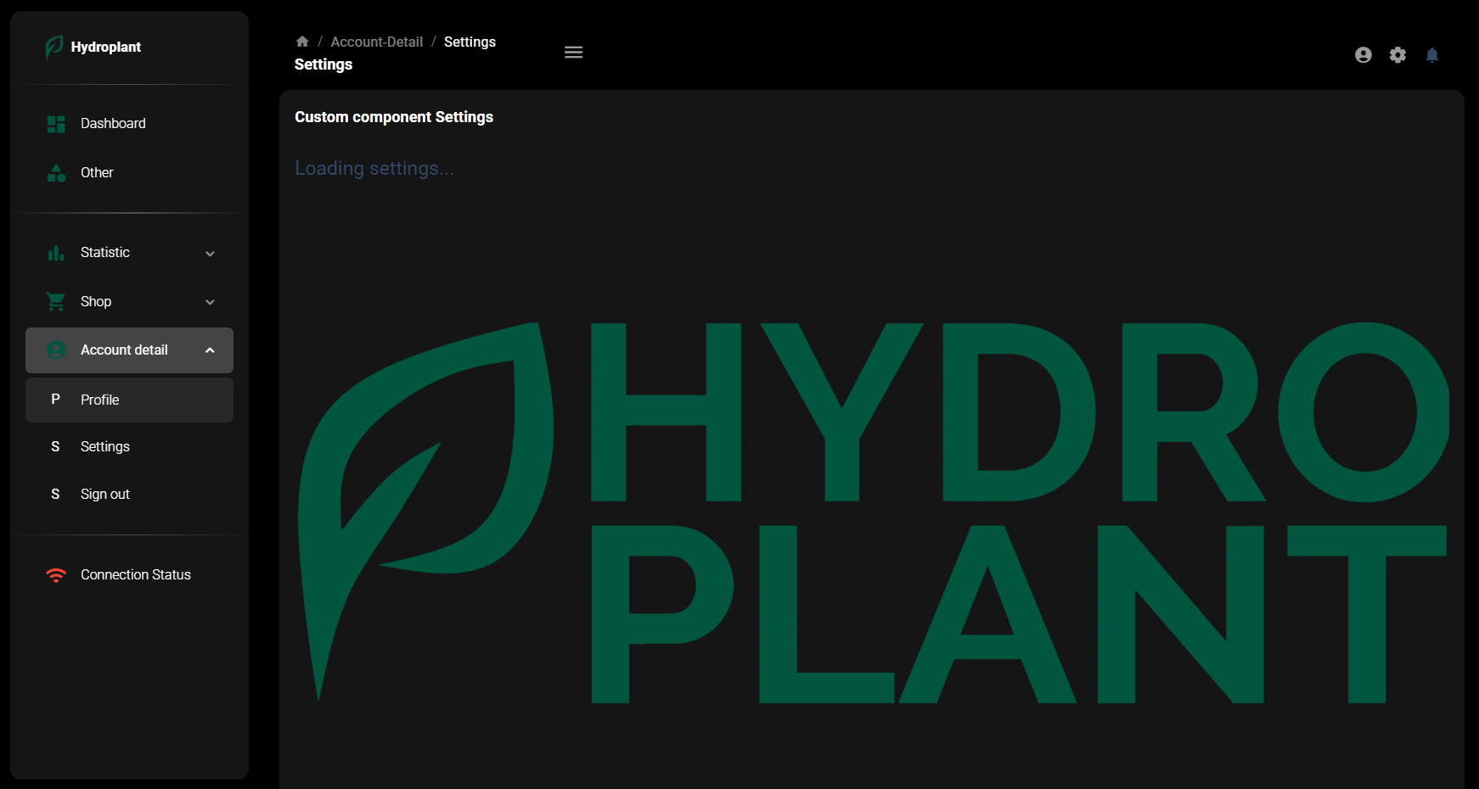Click the Shop shopping cart icon
The height and width of the screenshot is (789, 1479).
click(56, 301)
